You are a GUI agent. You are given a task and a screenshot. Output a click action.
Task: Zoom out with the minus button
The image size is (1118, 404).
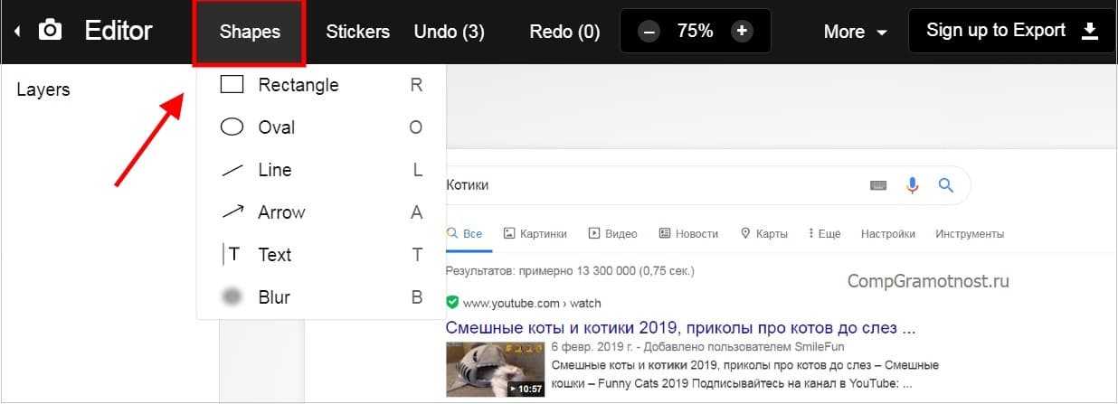(x=649, y=32)
